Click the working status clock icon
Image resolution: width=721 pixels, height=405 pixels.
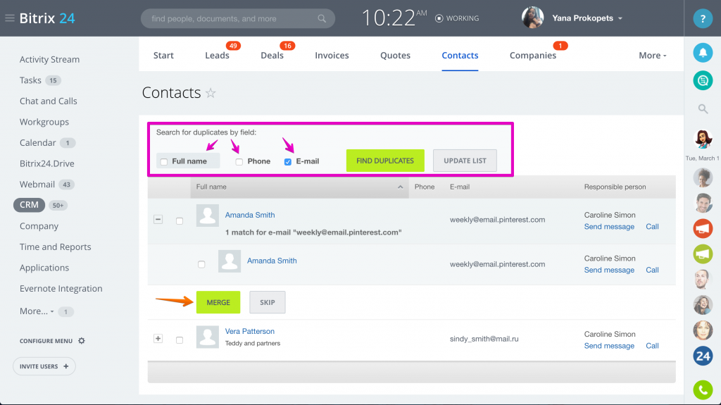tap(439, 18)
